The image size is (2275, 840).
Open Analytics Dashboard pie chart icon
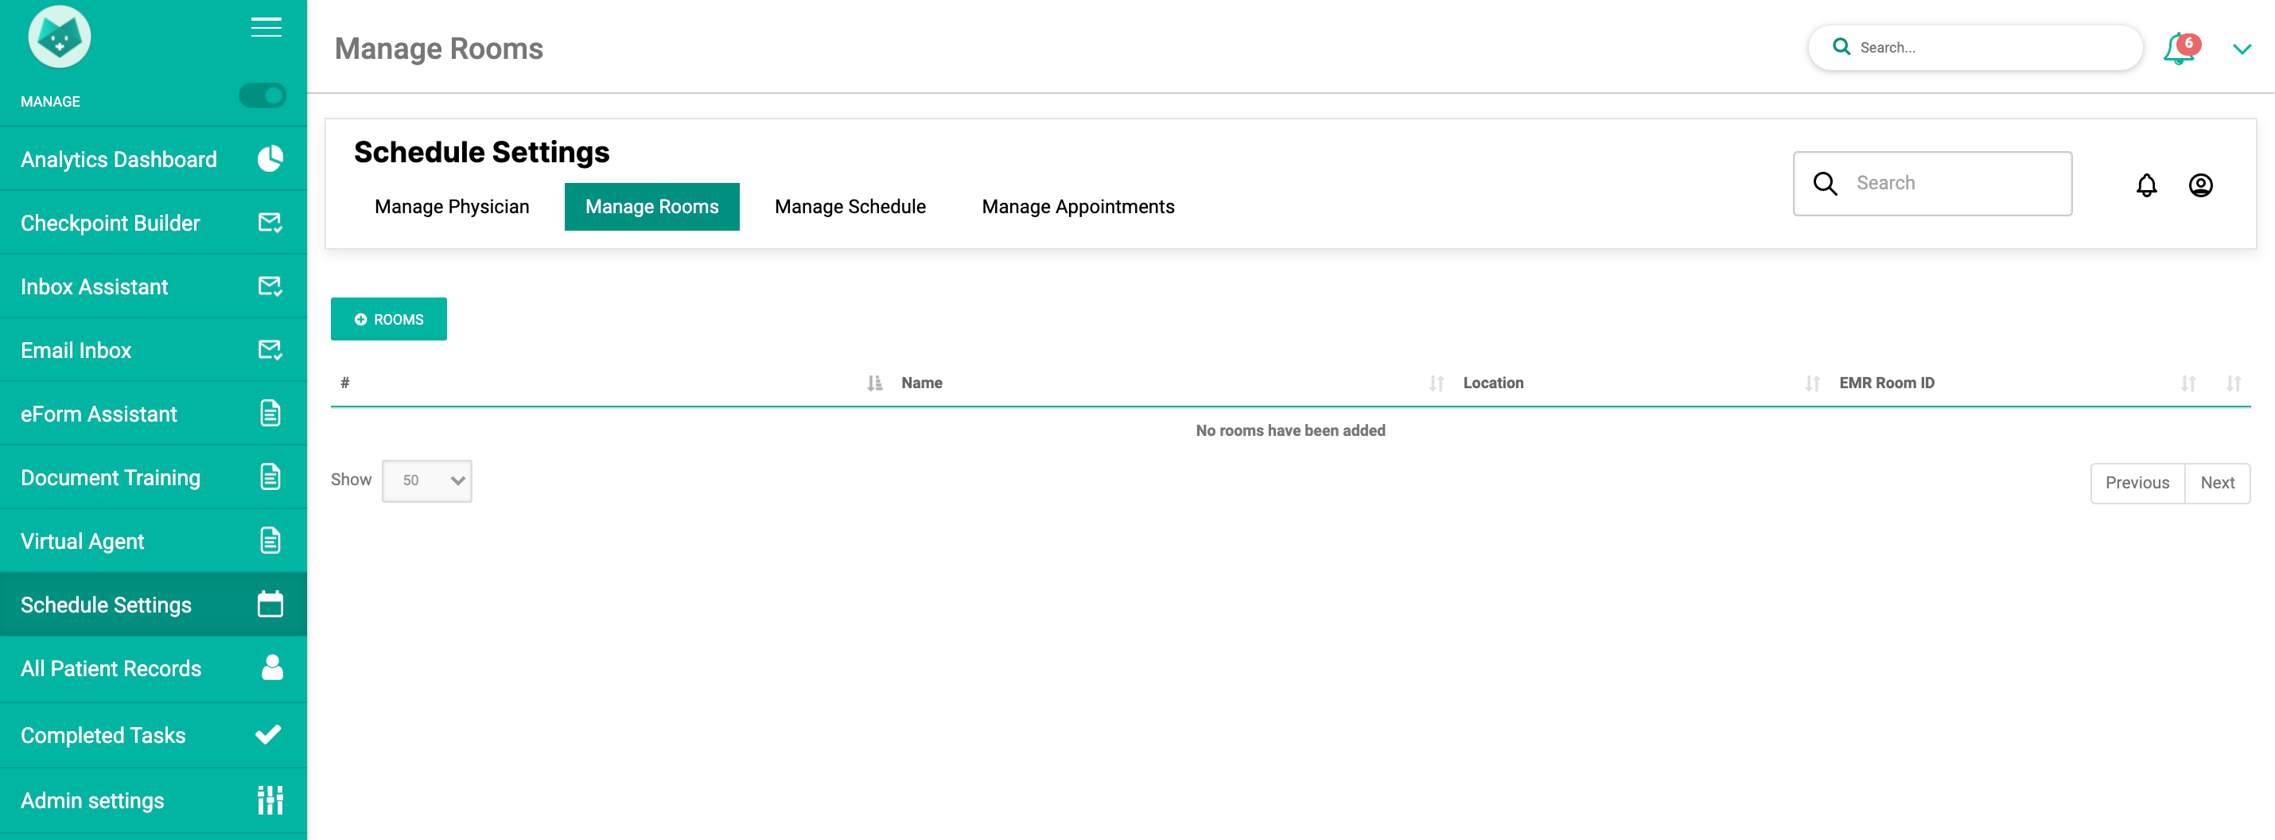pyautogui.click(x=270, y=159)
